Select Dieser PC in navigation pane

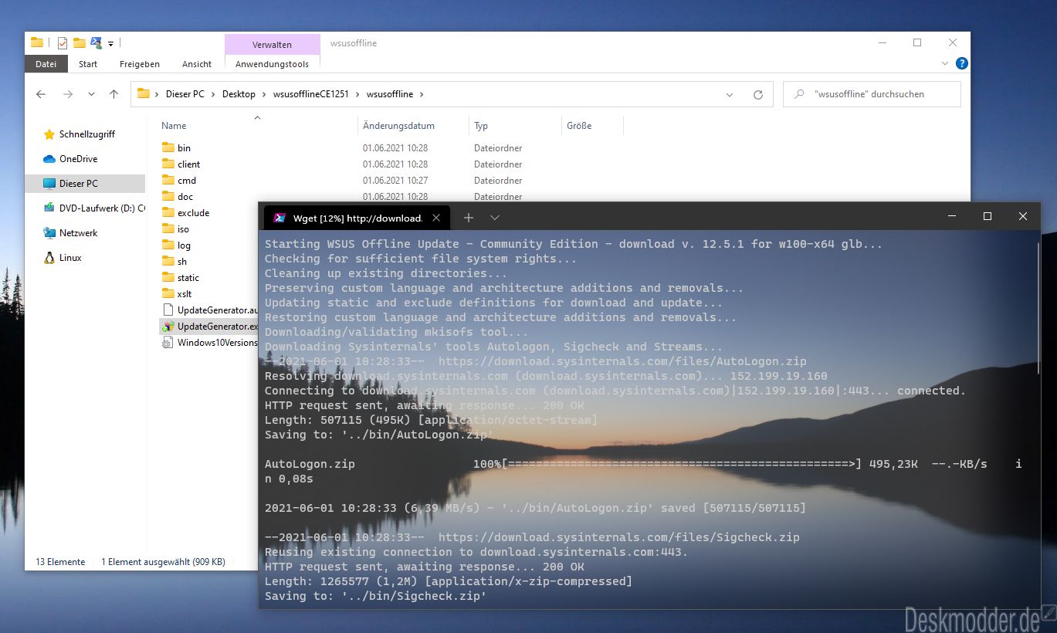(x=85, y=184)
